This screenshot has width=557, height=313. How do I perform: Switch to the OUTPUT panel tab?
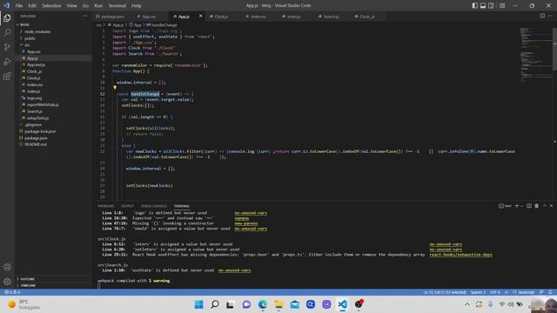pos(127,206)
